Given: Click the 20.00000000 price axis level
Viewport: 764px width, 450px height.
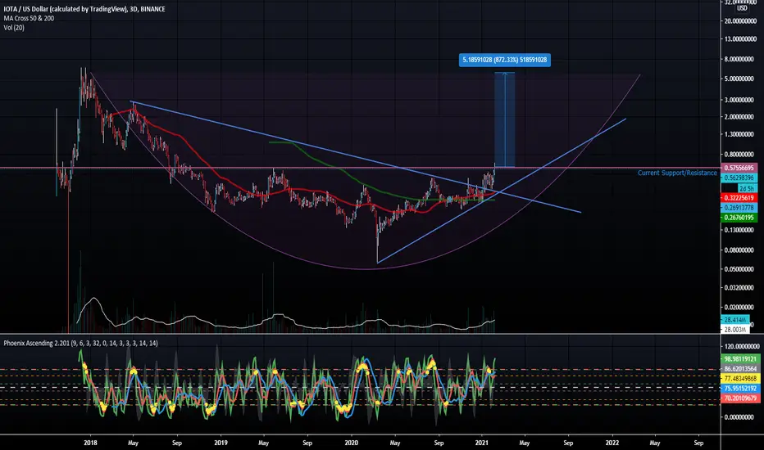Looking at the screenshot, I should click(x=740, y=21).
